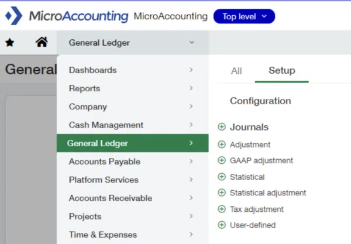351x244 pixels.
Task: Select Dashboards menu item
Action: (133, 70)
